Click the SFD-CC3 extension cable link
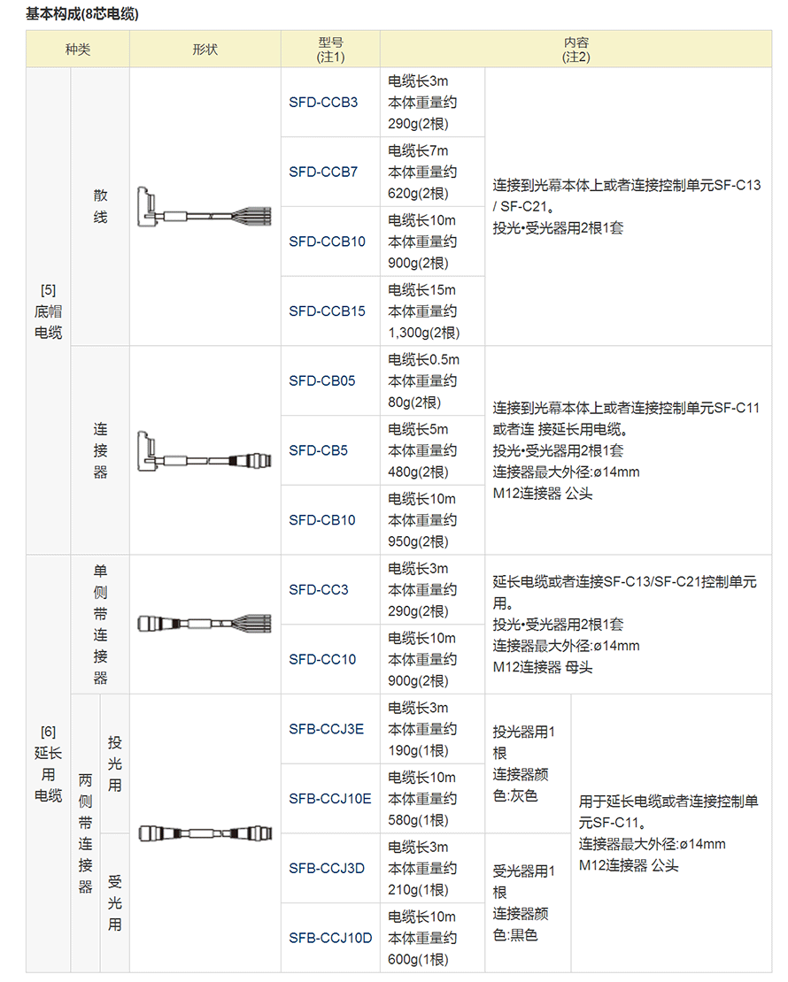 pyautogui.click(x=319, y=590)
